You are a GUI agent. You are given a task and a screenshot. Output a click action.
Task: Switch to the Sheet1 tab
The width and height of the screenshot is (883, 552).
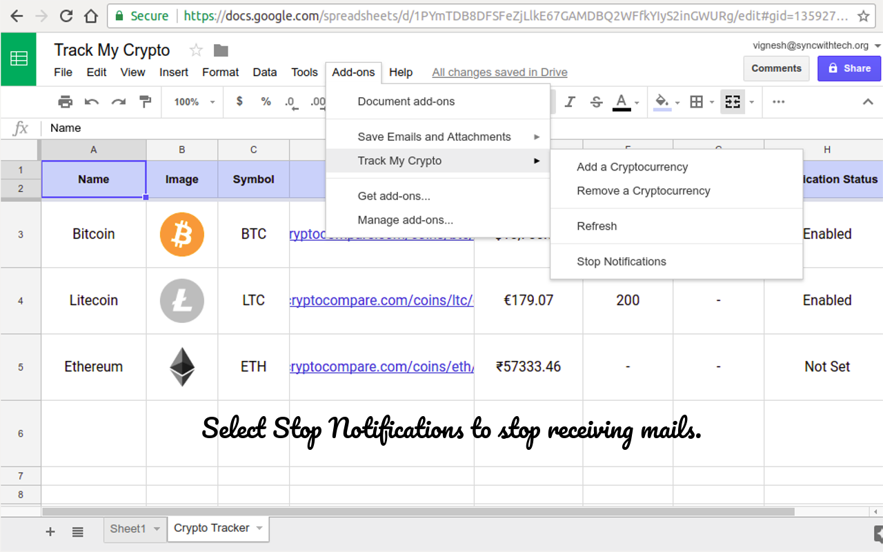128,529
